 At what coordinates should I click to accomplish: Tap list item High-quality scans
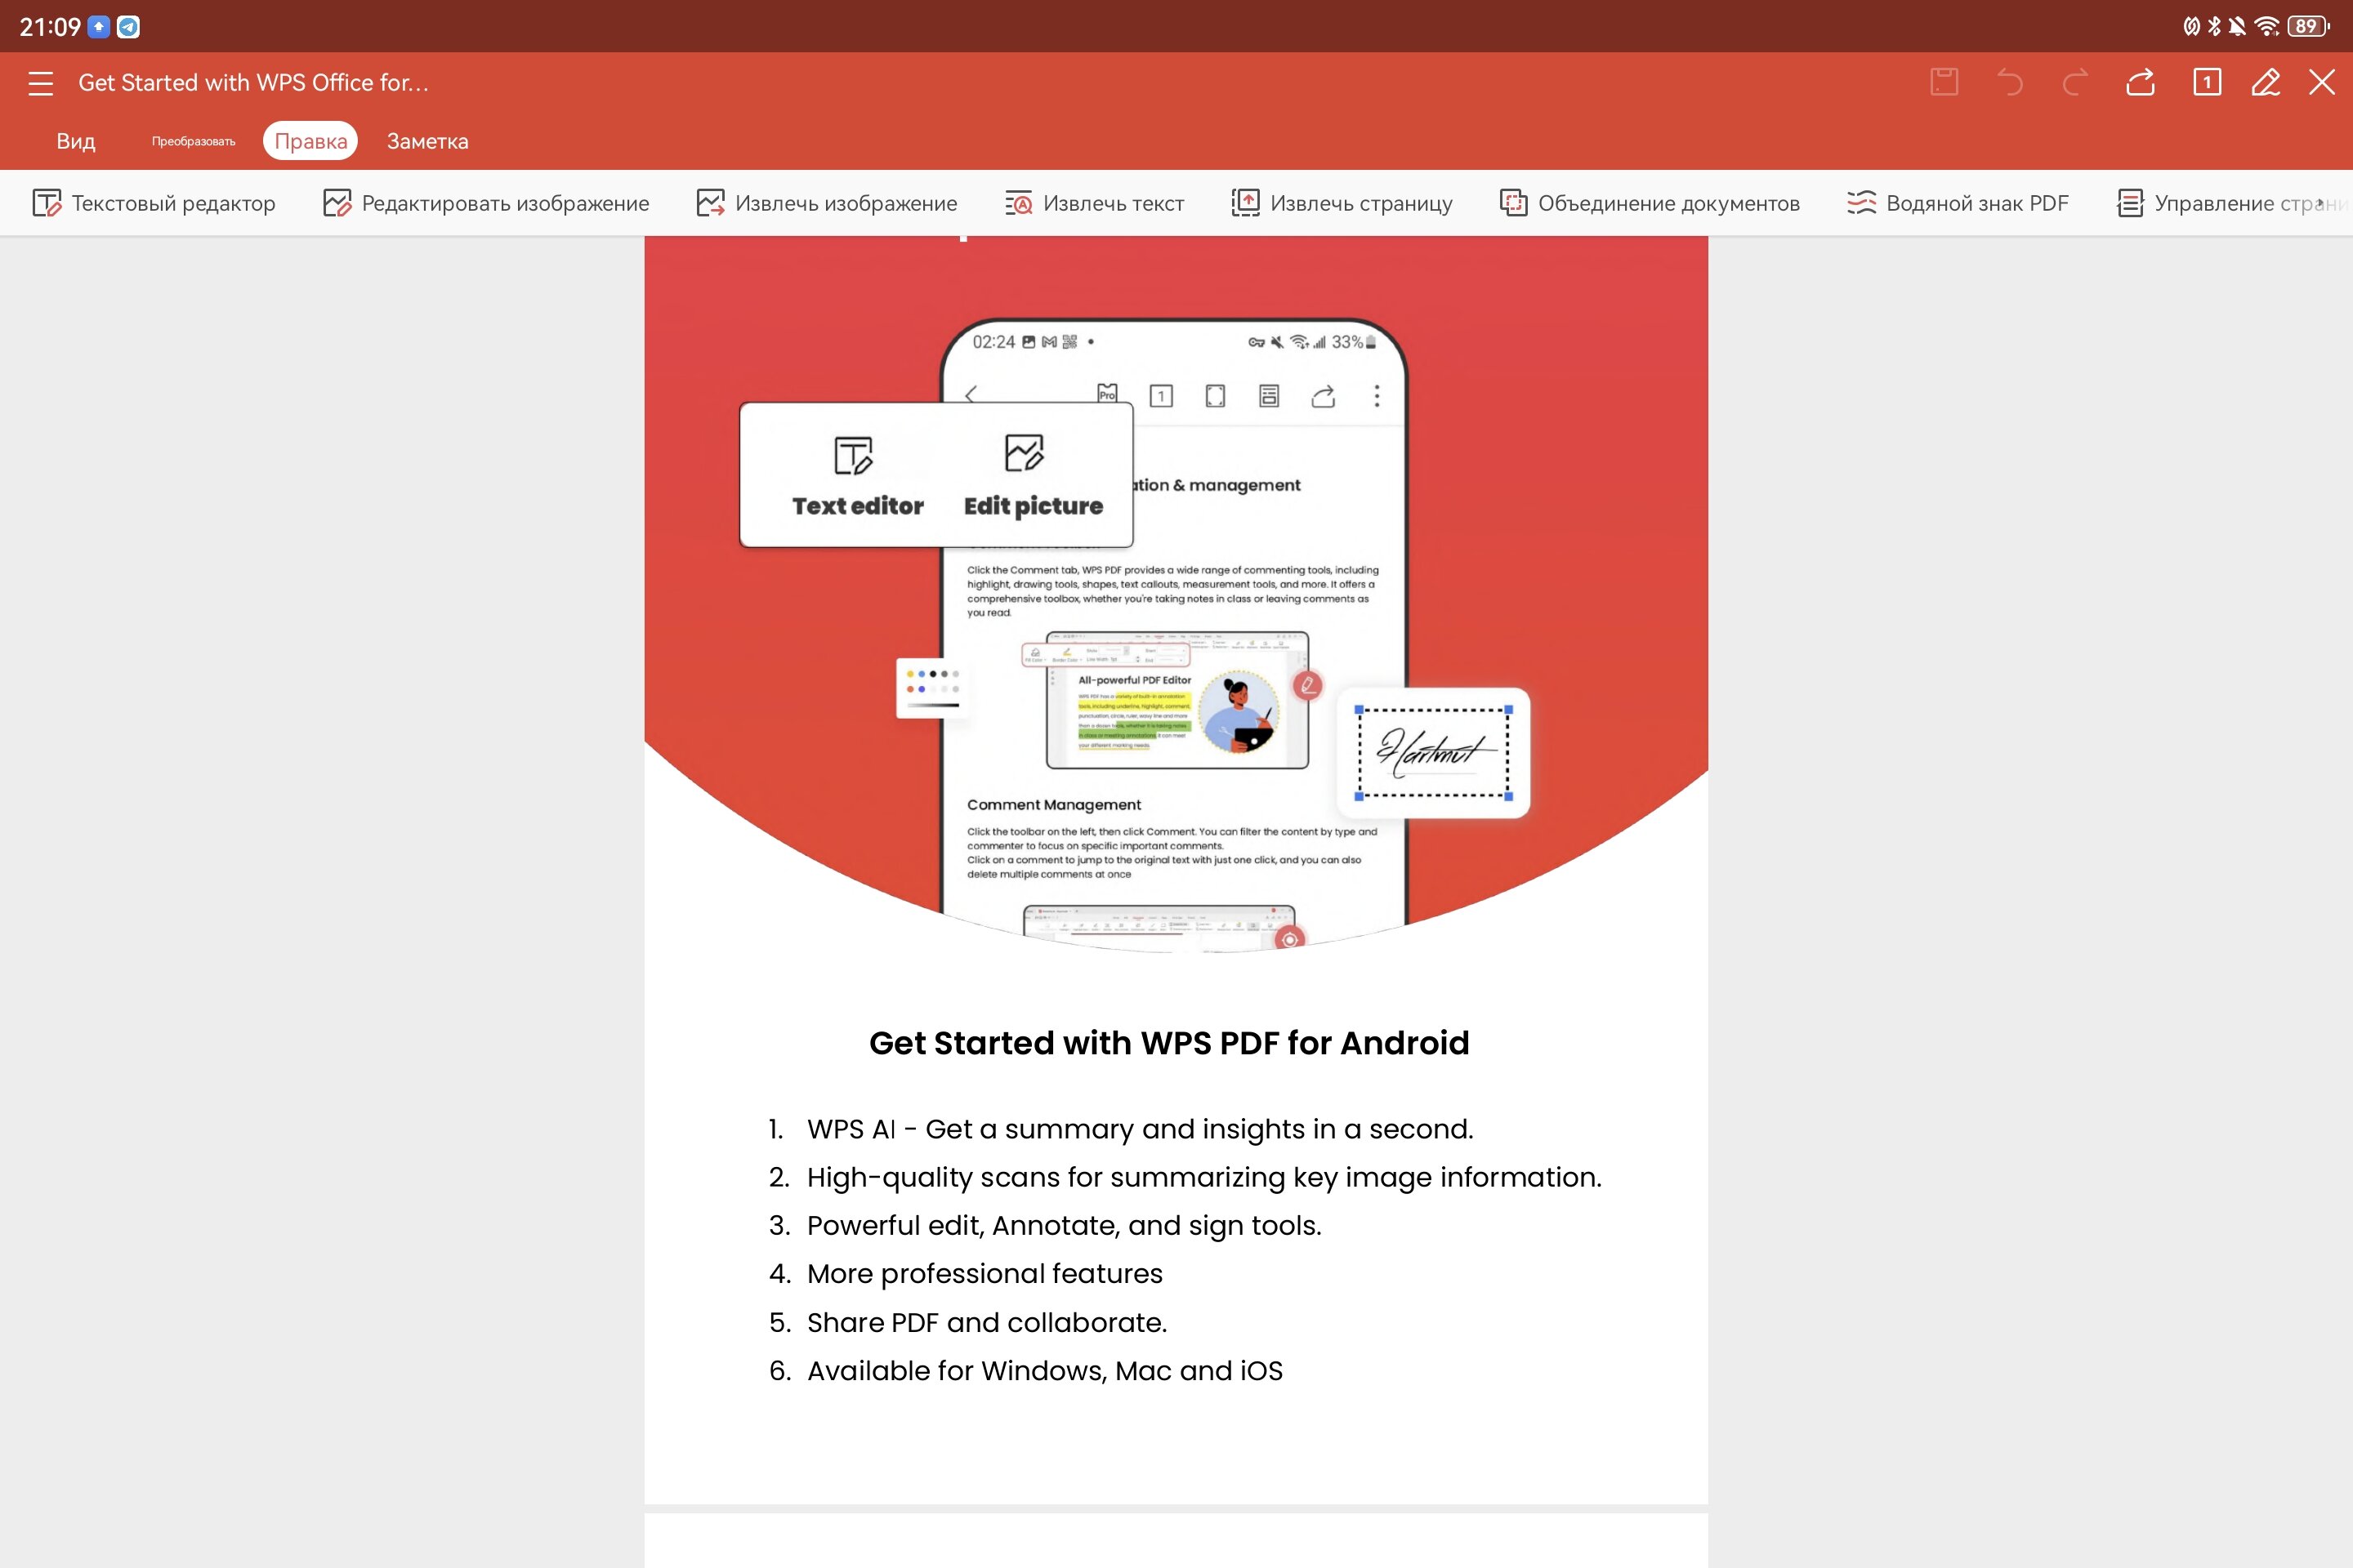pyautogui.click(x=1185, y=1177)
